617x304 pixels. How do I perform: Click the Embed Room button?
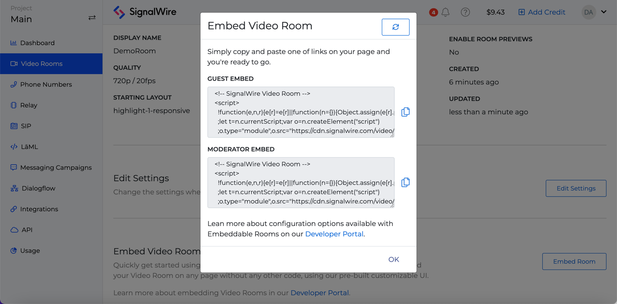click(x=574, y=262)
